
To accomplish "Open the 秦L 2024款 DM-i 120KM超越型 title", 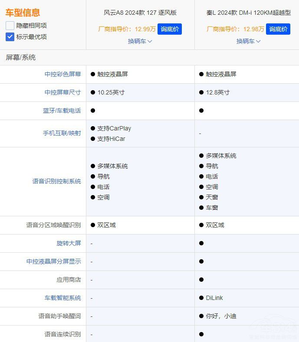I will 248,13.
